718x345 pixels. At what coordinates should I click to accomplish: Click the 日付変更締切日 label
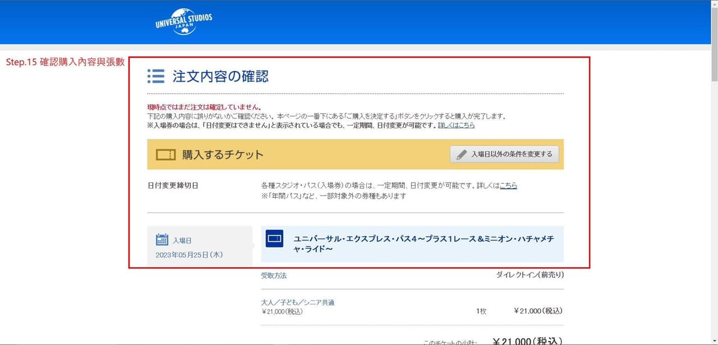(173, 185)
